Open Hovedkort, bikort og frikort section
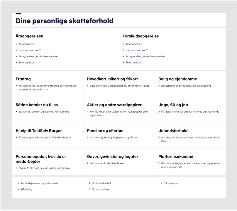This screenshot has height=211, width=237. [x=112, y=79]
